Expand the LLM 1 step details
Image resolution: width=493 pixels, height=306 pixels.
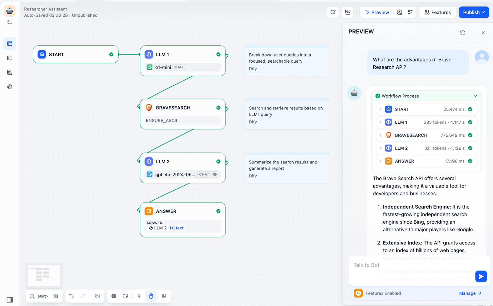click(381, 122)
